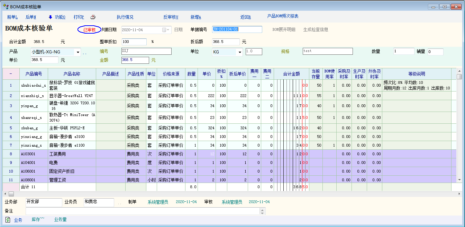
Task: Click the BOM window title bar icon
Action: click(6, 6)
